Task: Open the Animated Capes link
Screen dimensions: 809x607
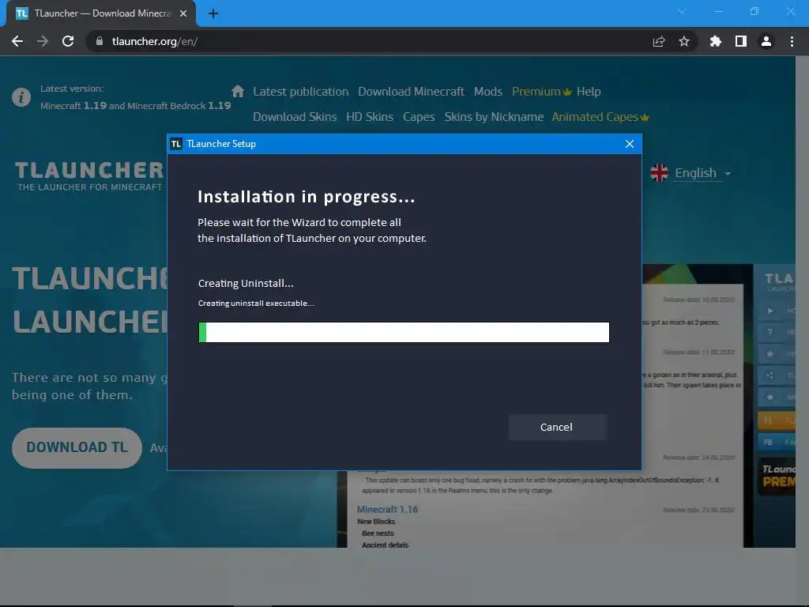Action: pos(600,117)
